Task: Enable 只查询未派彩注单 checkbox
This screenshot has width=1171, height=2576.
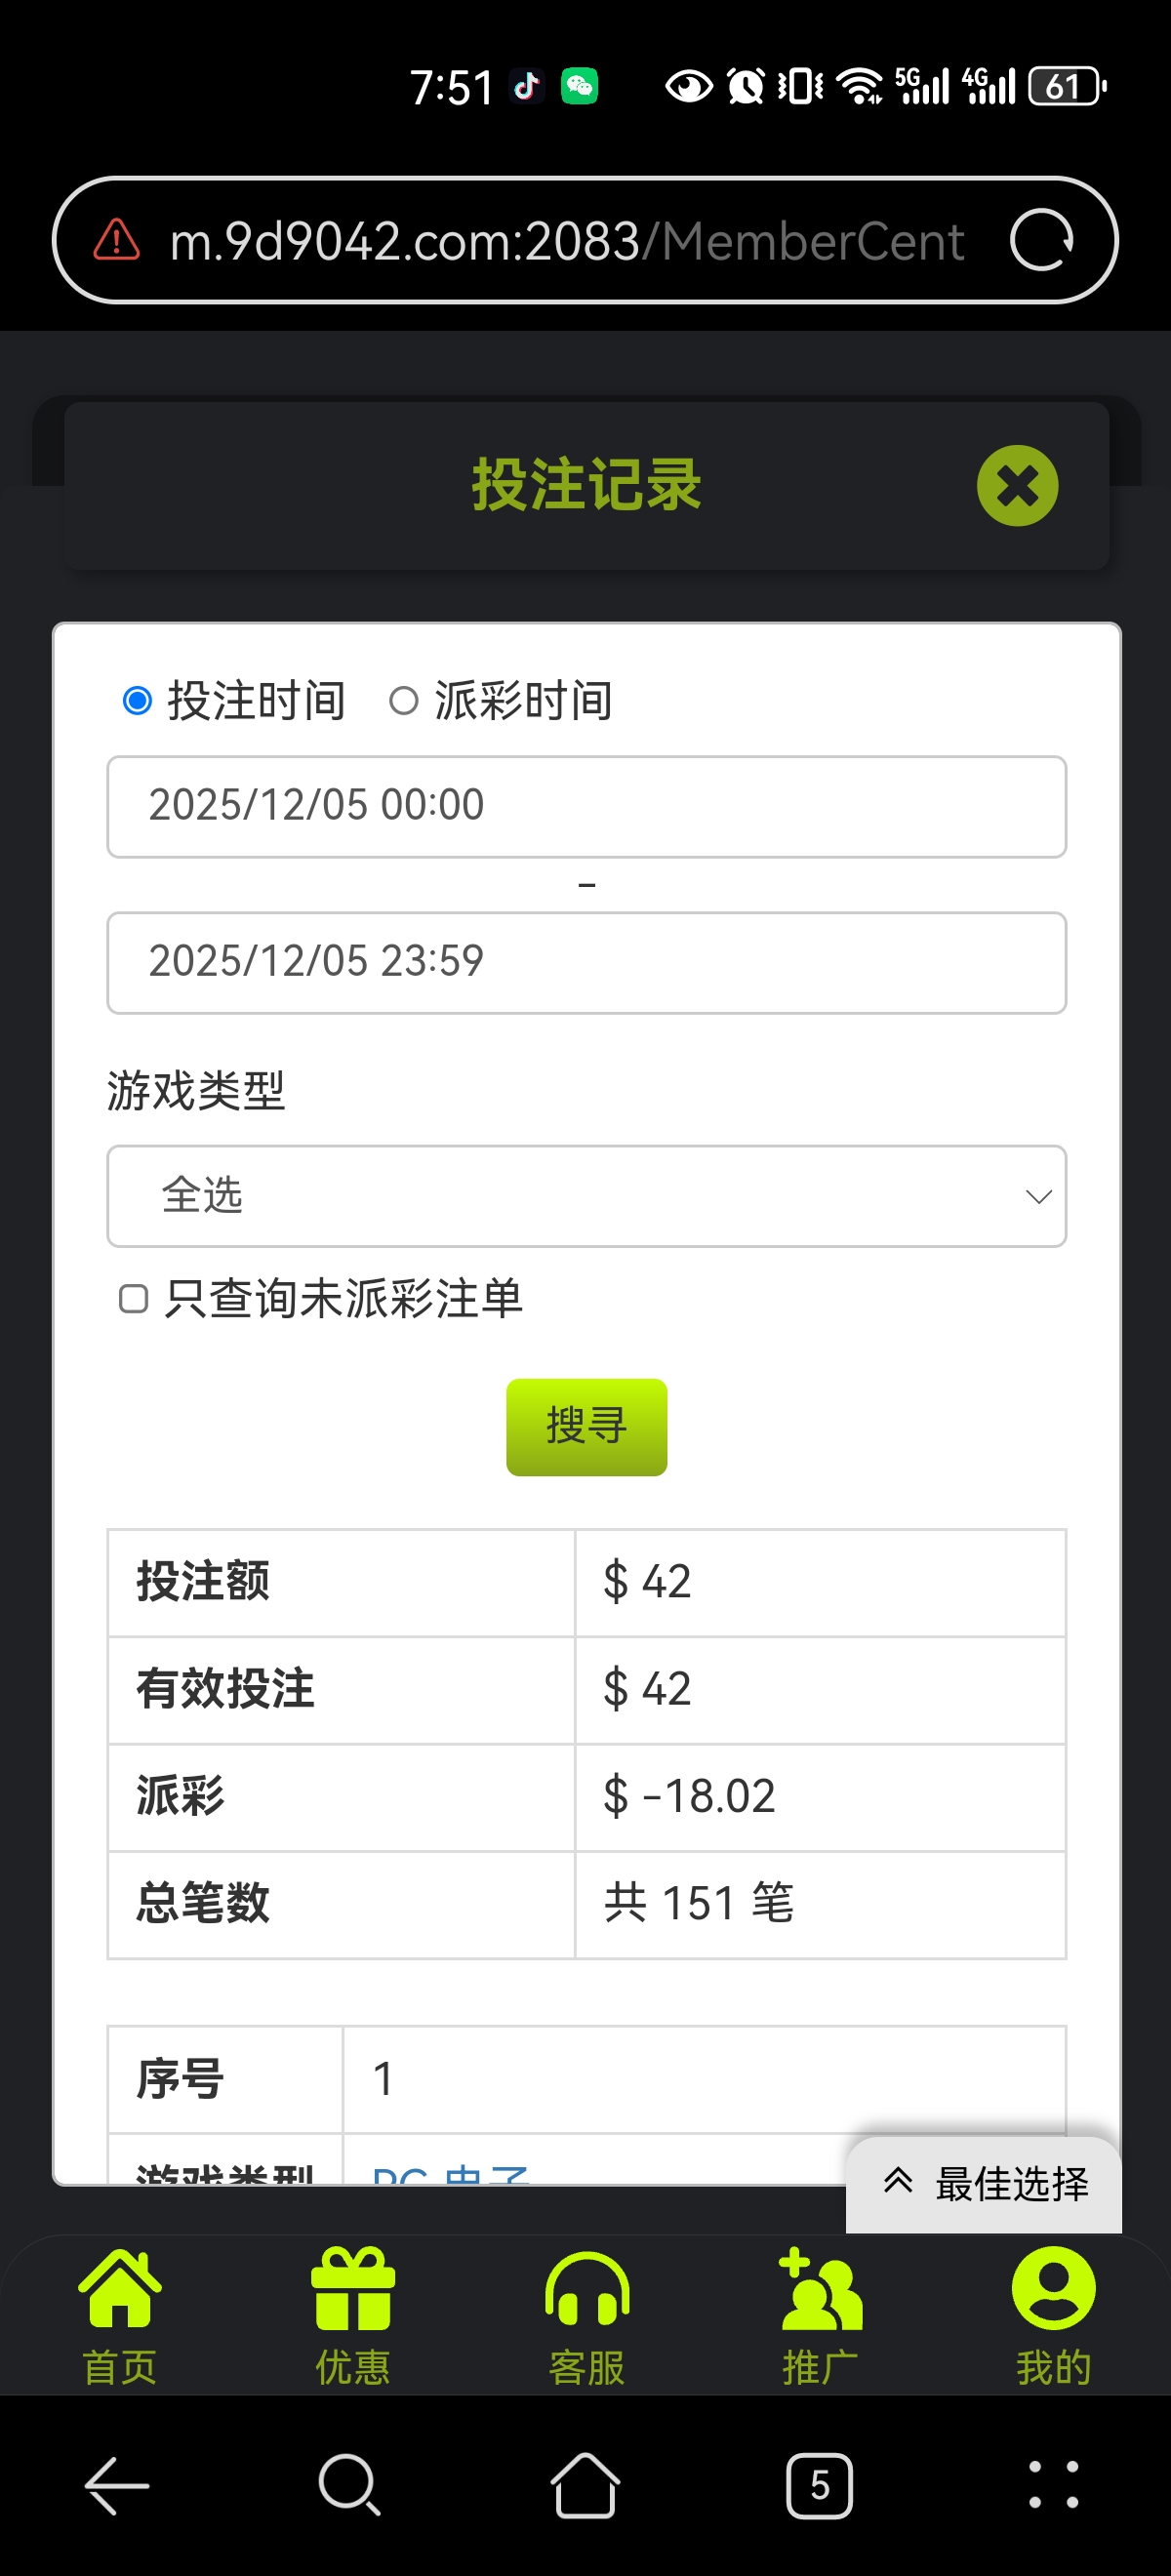Action: click(134, 1299)
